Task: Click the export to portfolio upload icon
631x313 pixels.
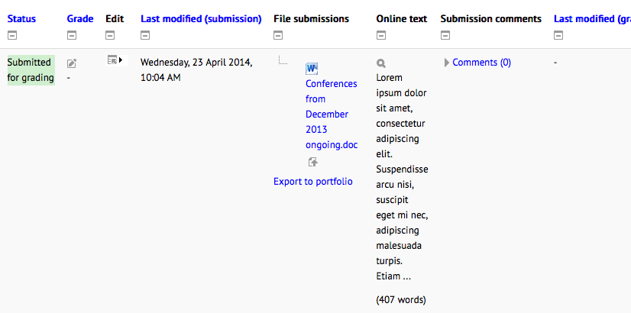Action: pos(313,162)
